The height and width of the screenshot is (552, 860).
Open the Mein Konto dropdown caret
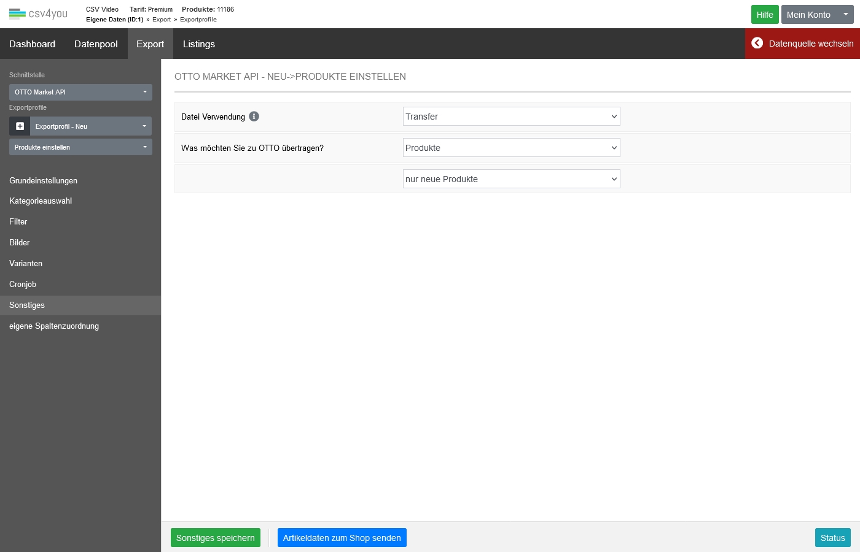[845, 14]
